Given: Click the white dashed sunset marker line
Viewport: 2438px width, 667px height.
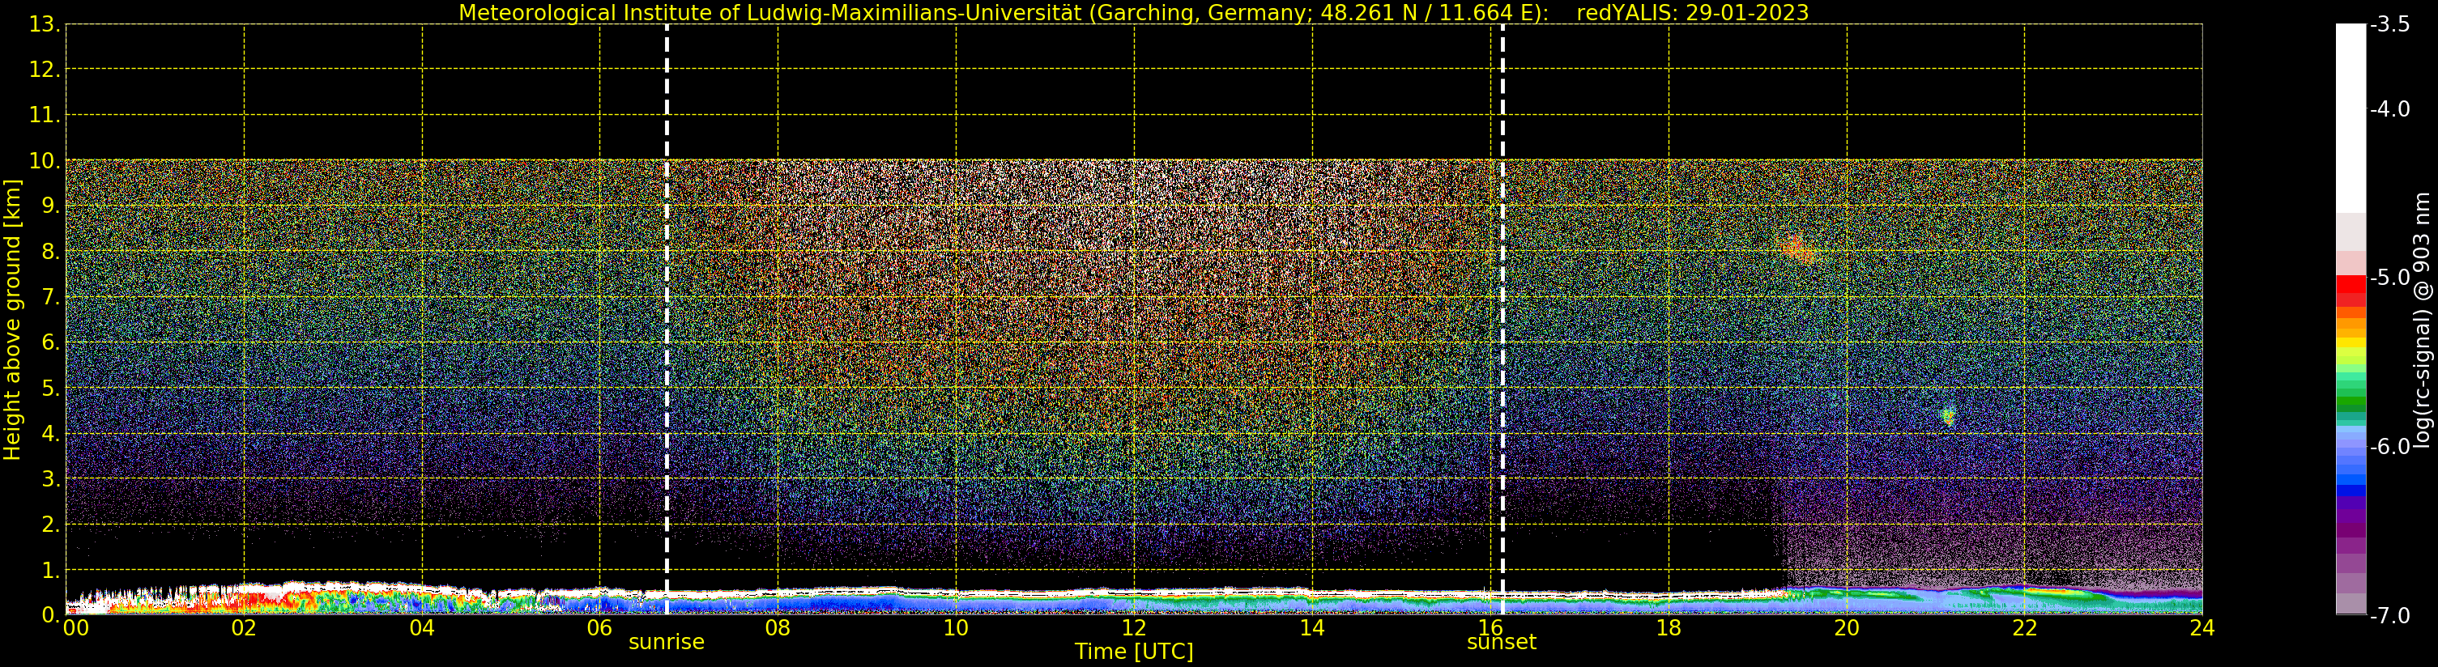Looking at the screenshot, I should 1503,320.
